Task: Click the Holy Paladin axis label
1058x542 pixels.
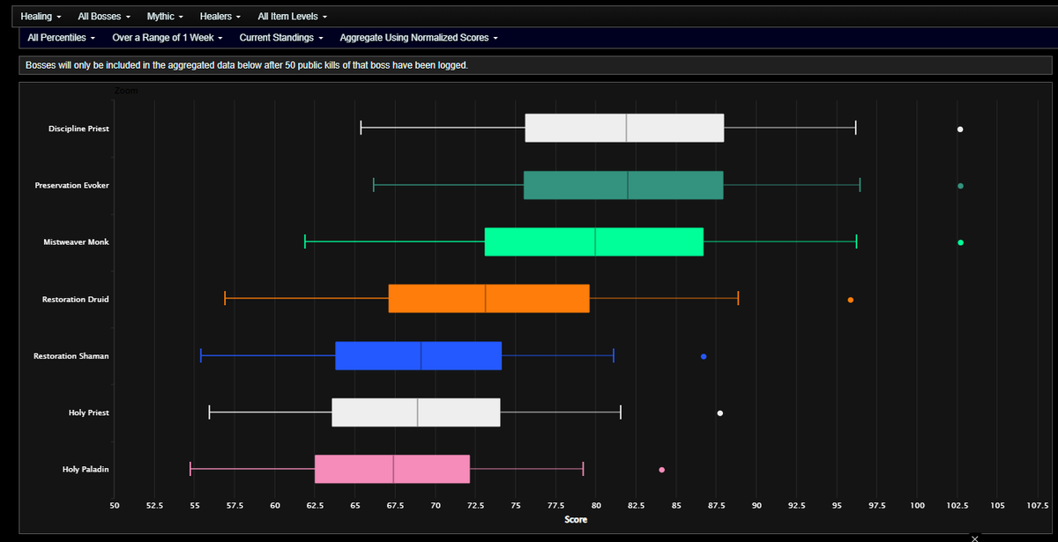Action: [x=86, y=470]
